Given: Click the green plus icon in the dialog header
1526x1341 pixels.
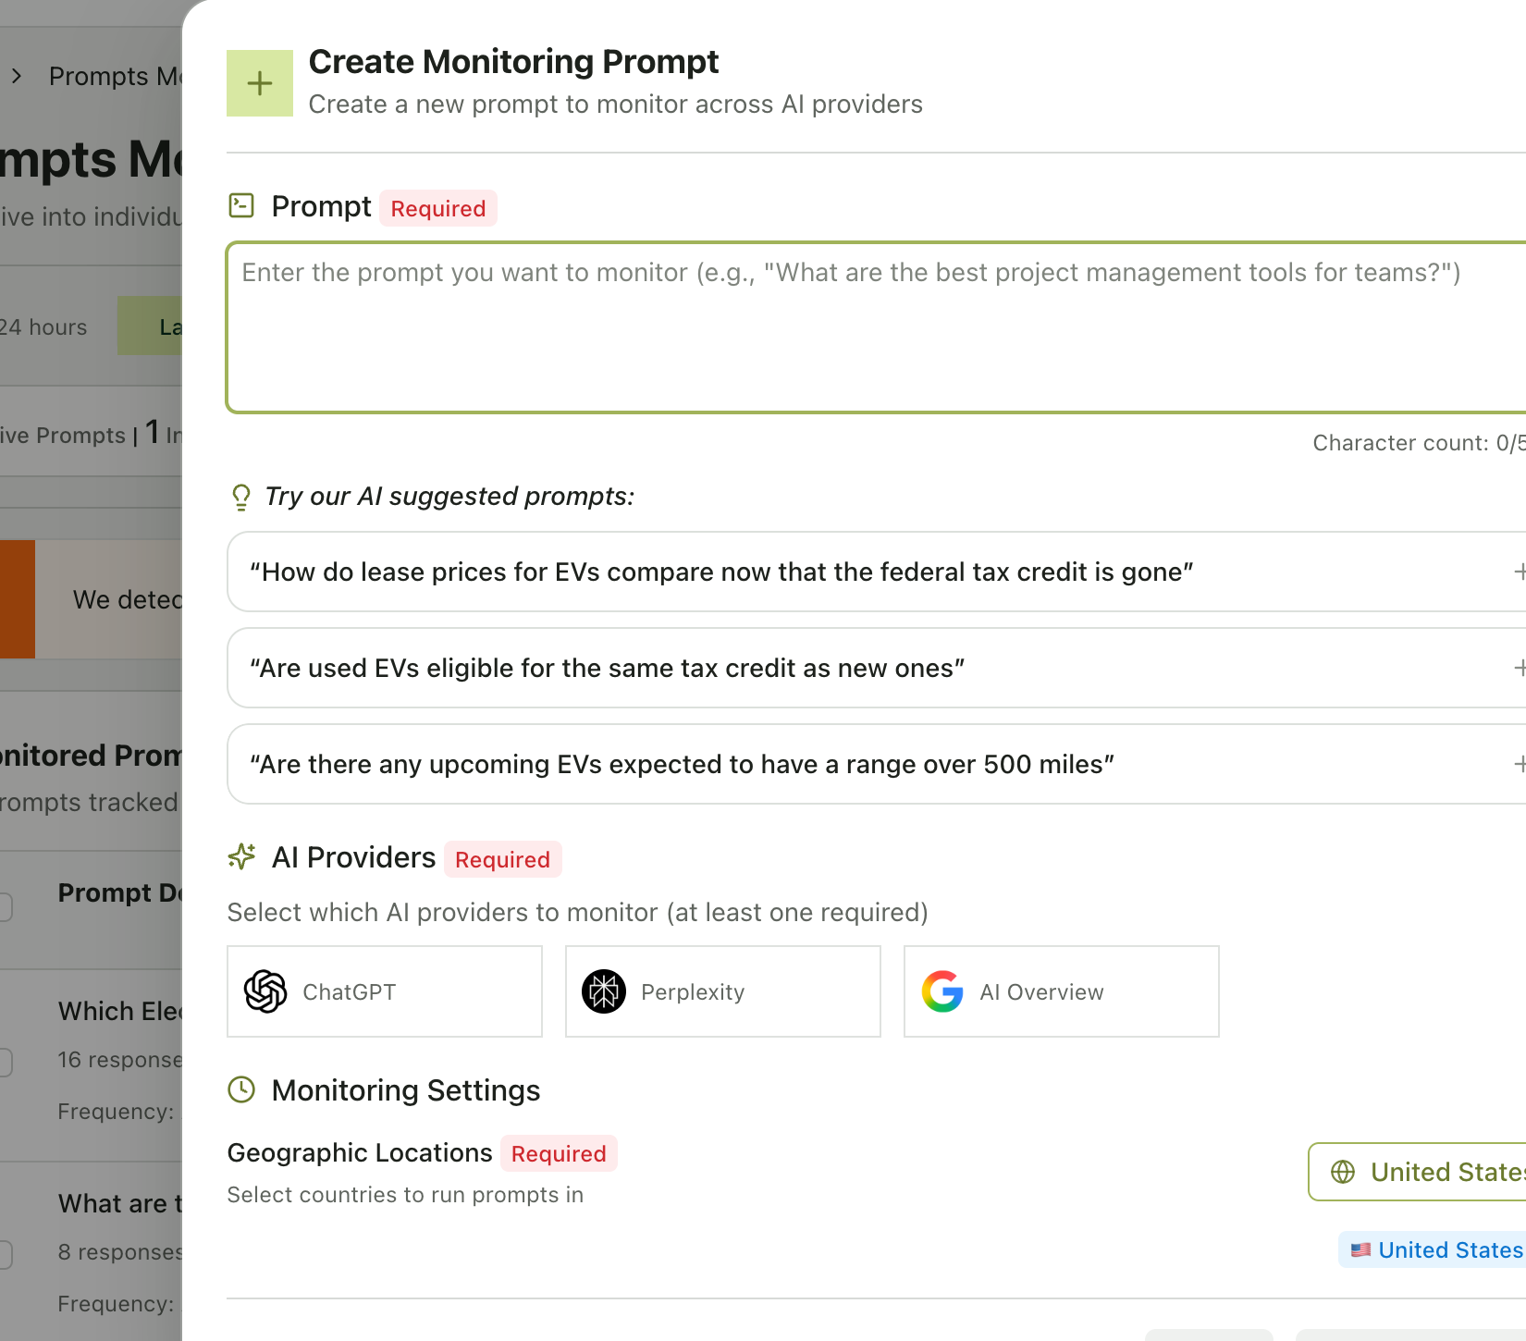Looking at the screenshot, I should [x=259, y=82].
